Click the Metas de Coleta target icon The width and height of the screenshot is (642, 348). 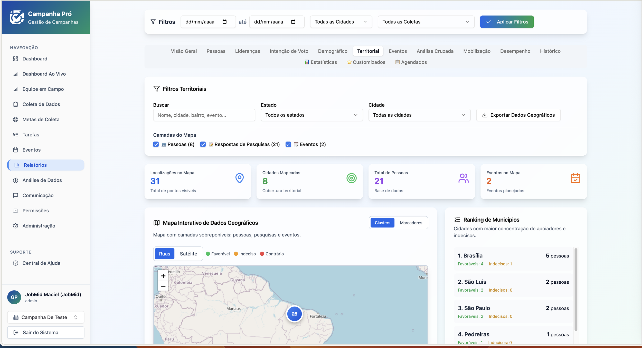[16, 120]
